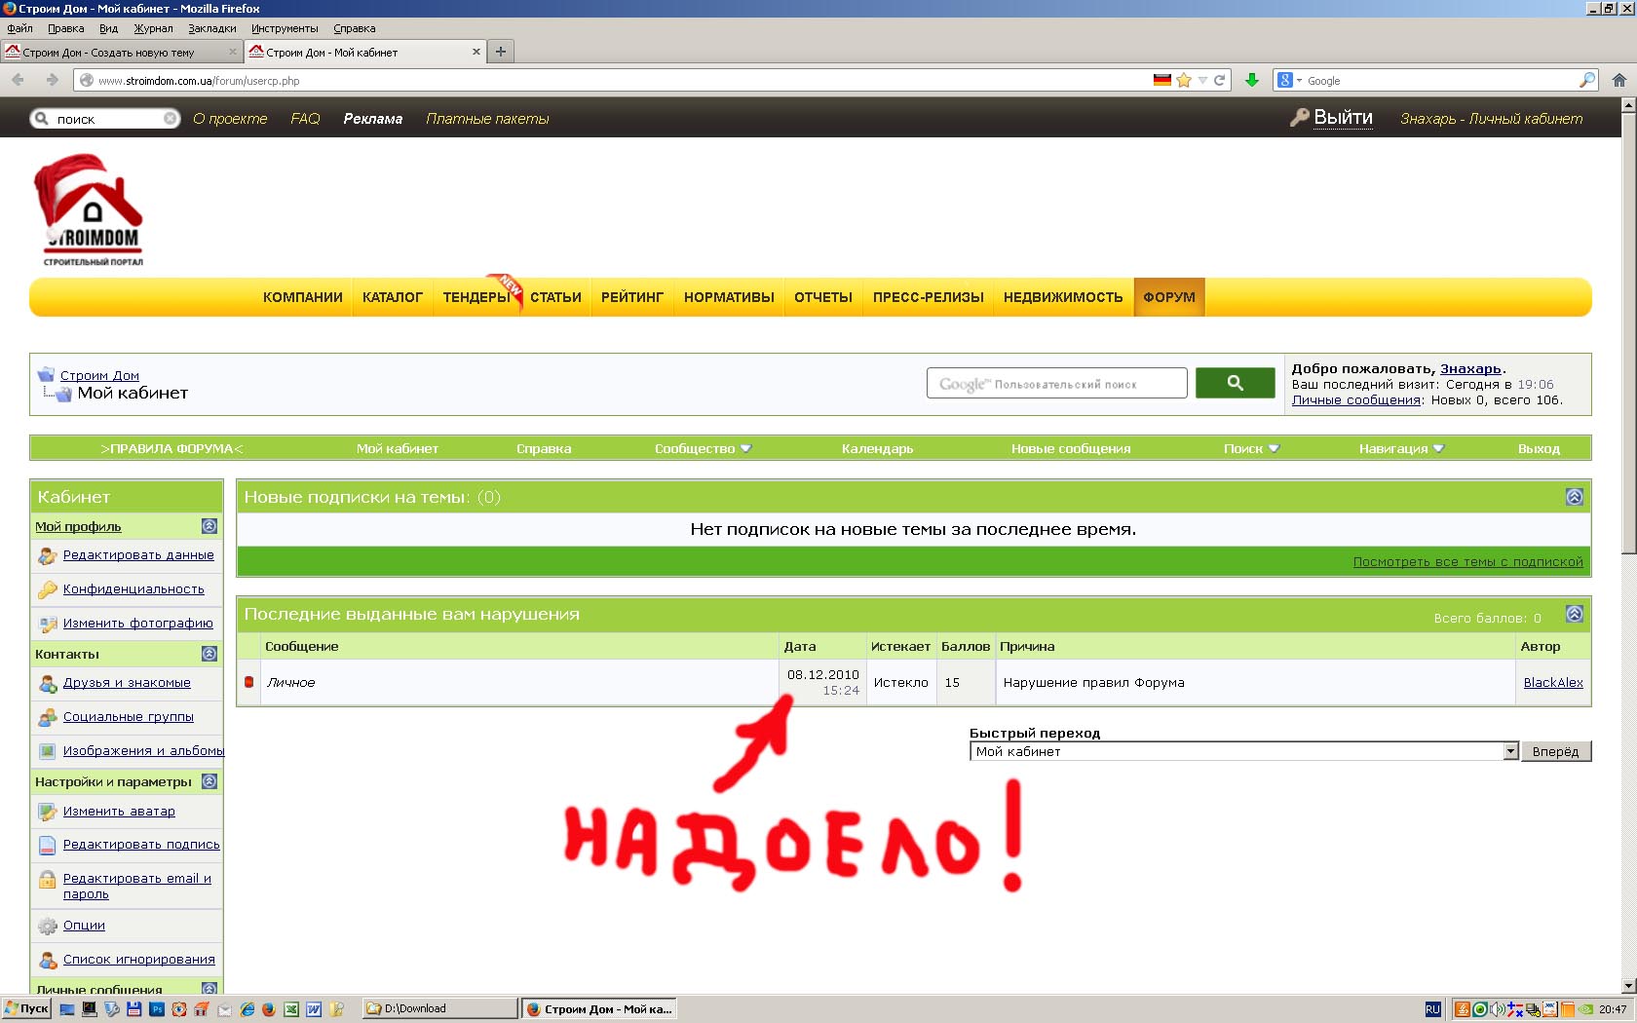Collapse the Контакты sidebar section
The image size is (1637, 1023).
click(209, 654)
